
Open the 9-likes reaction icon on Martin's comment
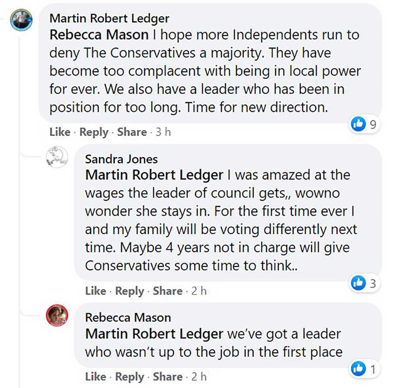[358, 125]
